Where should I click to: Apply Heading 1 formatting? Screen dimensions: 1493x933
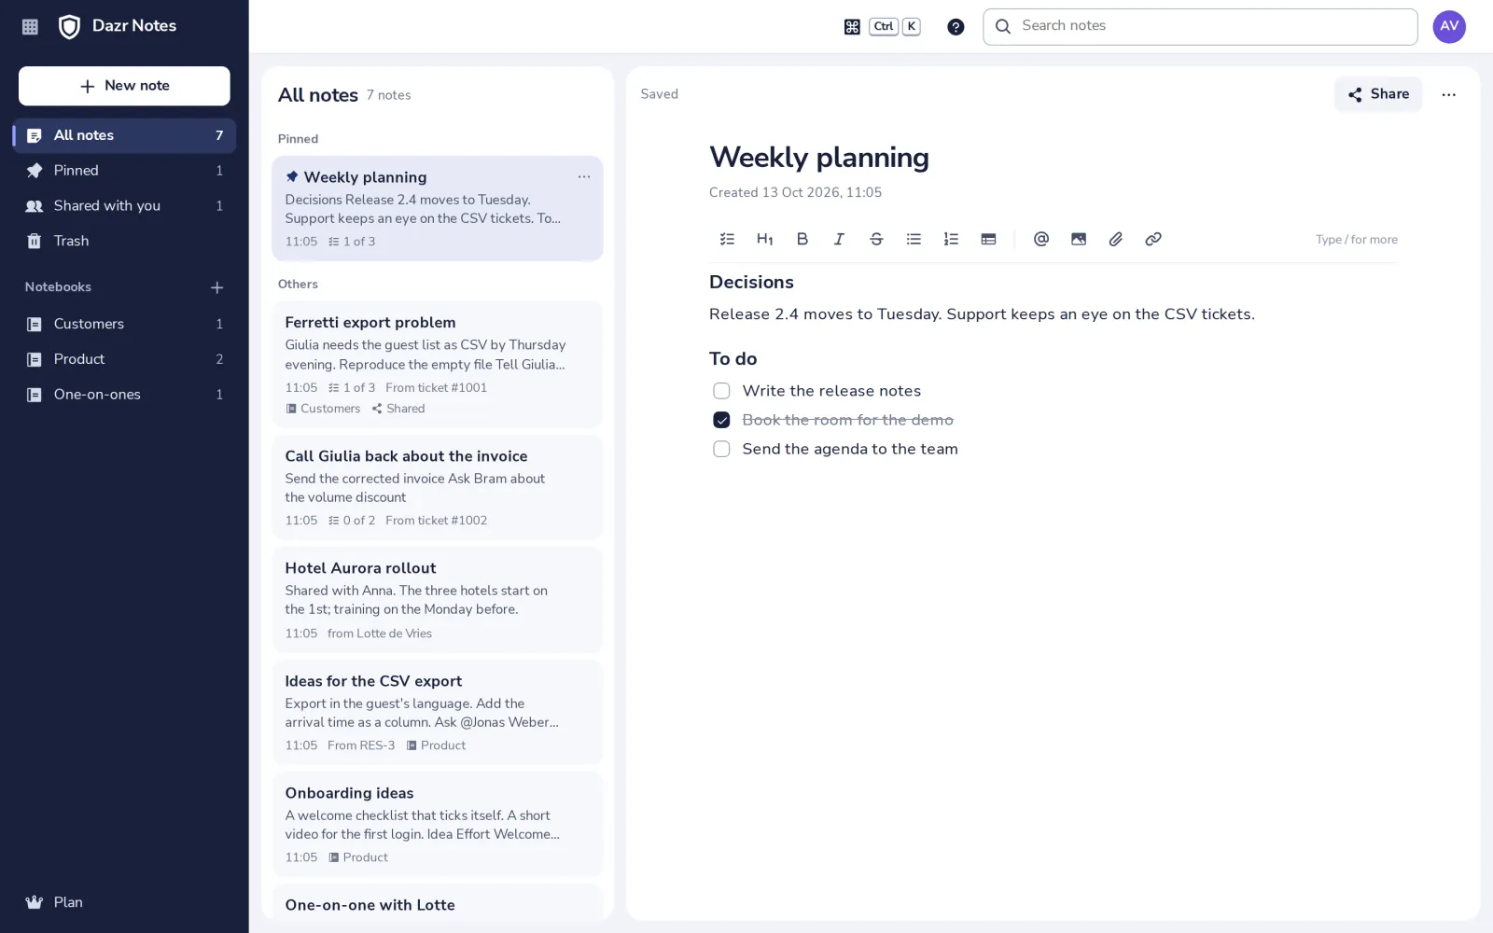tap(765, 239)
